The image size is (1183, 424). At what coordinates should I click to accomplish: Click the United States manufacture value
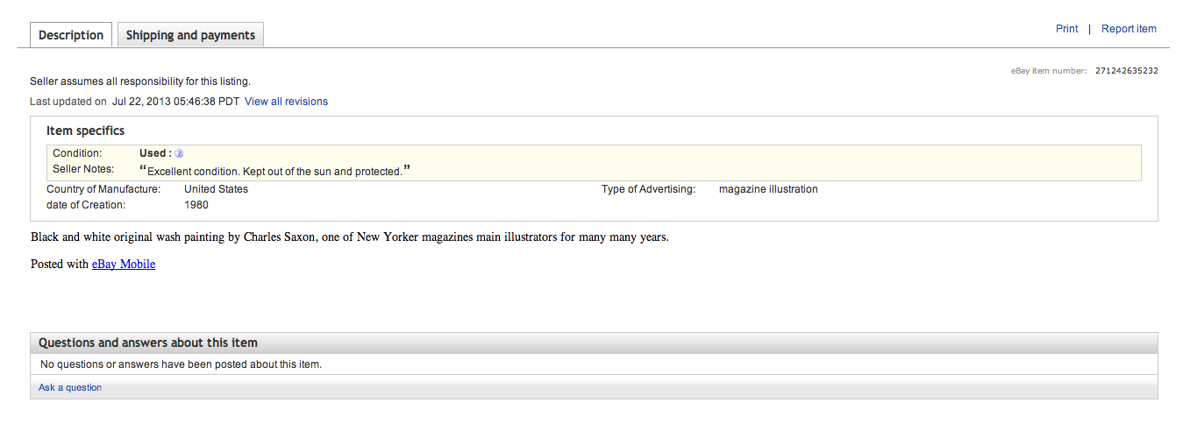click(216, 189)
